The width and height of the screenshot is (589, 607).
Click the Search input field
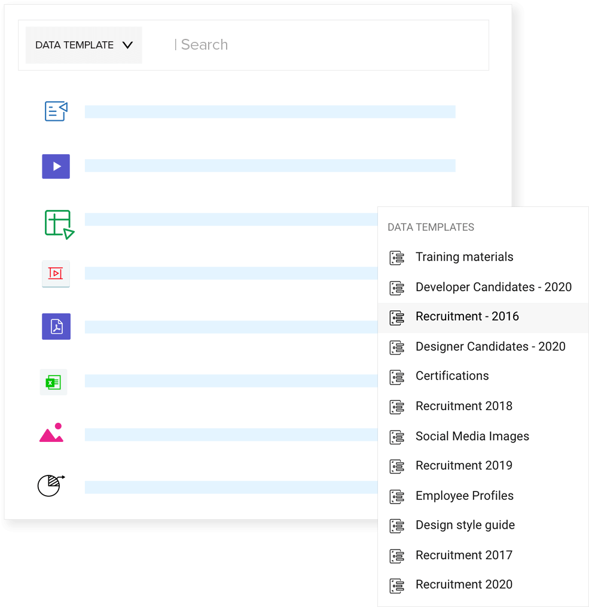pos(323,45)
